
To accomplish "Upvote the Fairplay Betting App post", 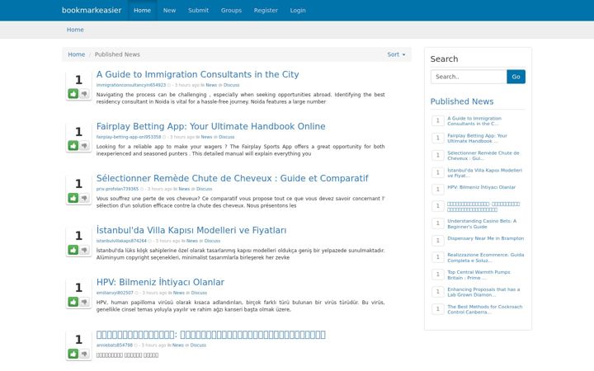I will (x=73, y=145).
